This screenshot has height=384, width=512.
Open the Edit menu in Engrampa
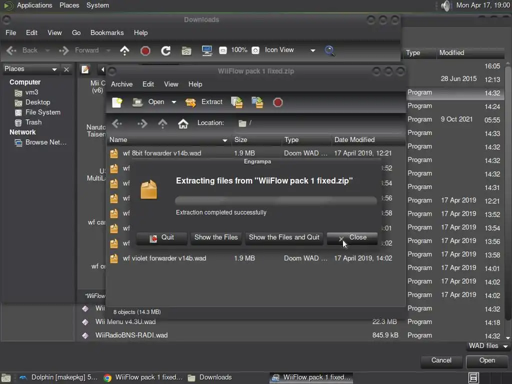point(148,84)
